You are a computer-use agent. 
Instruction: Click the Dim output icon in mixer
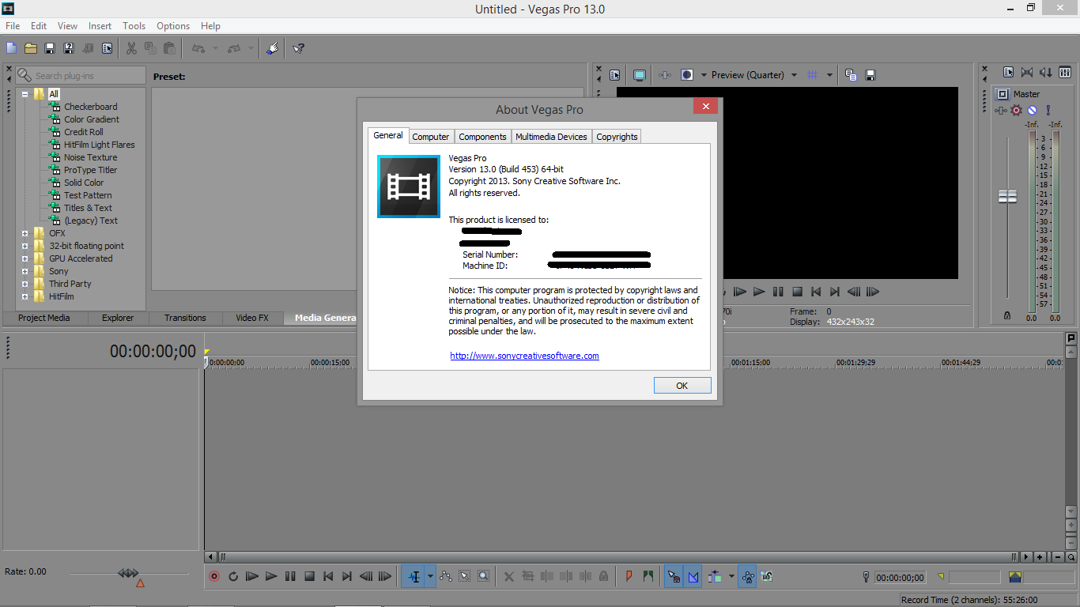click(x=1046, y=72)
